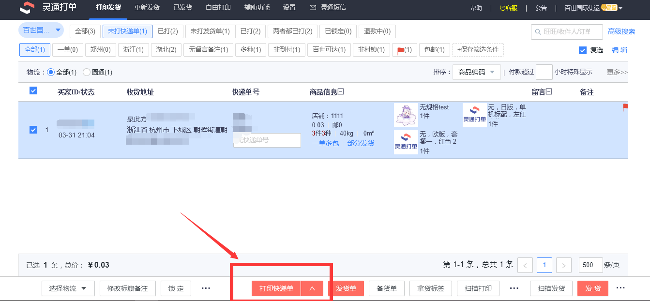Focus the 旺旺/收件人/订单 search field
Viewport: 650px width, 301px height.
click(567, 32)
